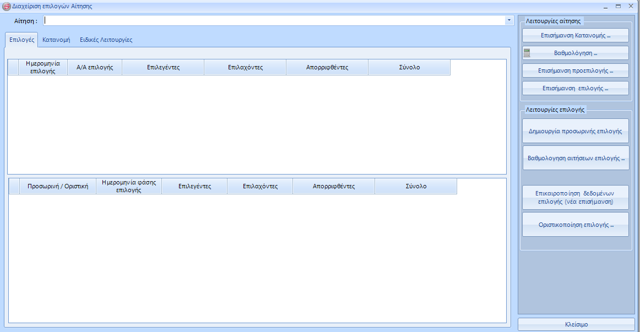Sort by Ημερομηνία επιλογής column header

click(43, 67)
